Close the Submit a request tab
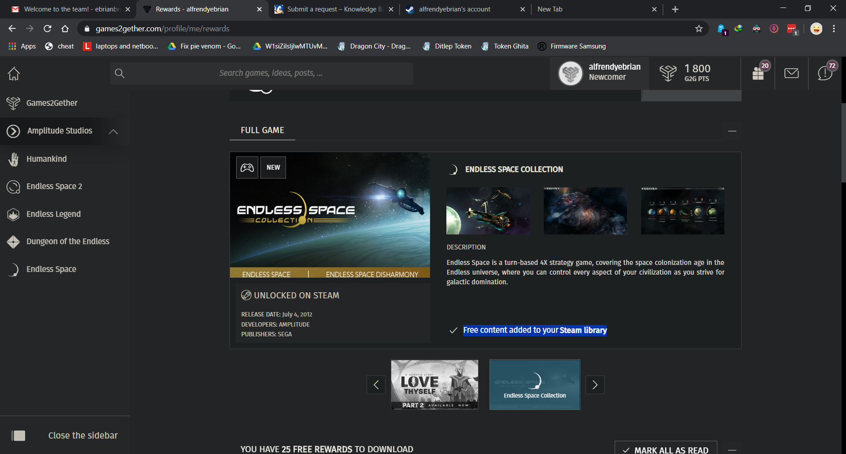This screenshot has width=846, height=454. pos(391,9)
